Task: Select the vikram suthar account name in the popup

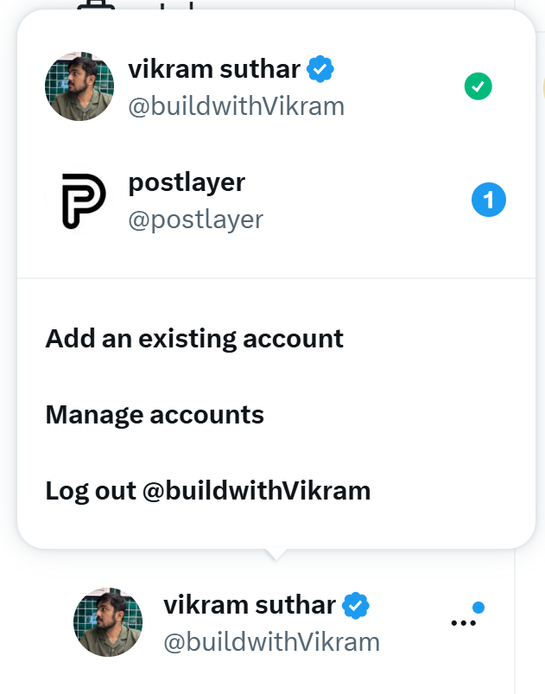Action: (x=214, y=69)
